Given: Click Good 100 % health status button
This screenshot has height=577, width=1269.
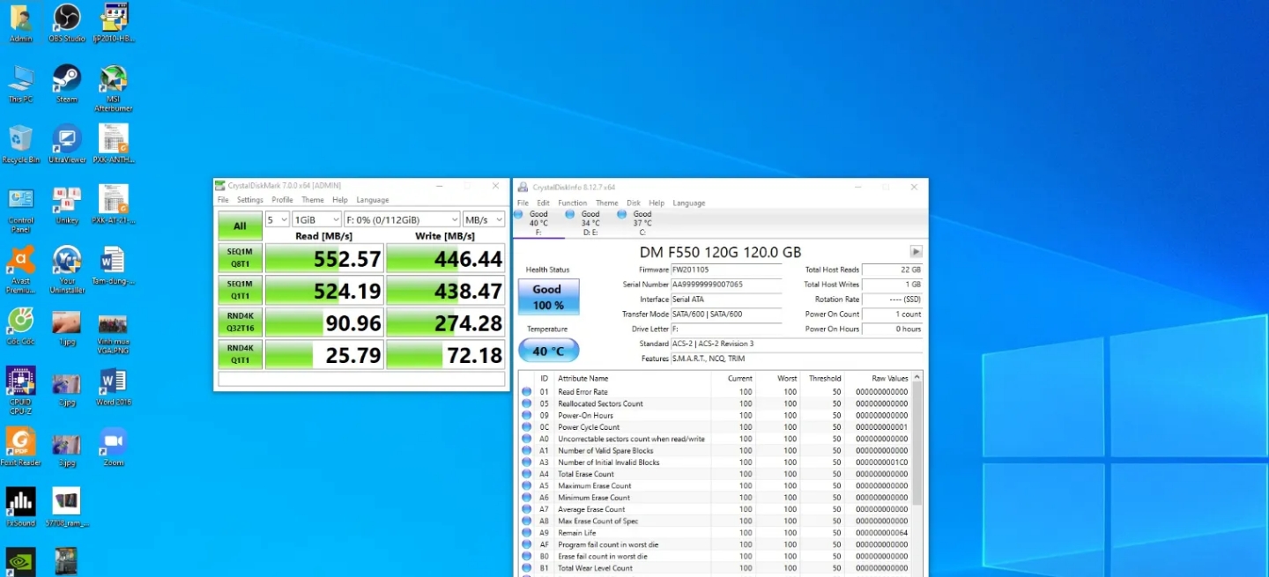Looking at the screenshot, I should pos(548,297).
